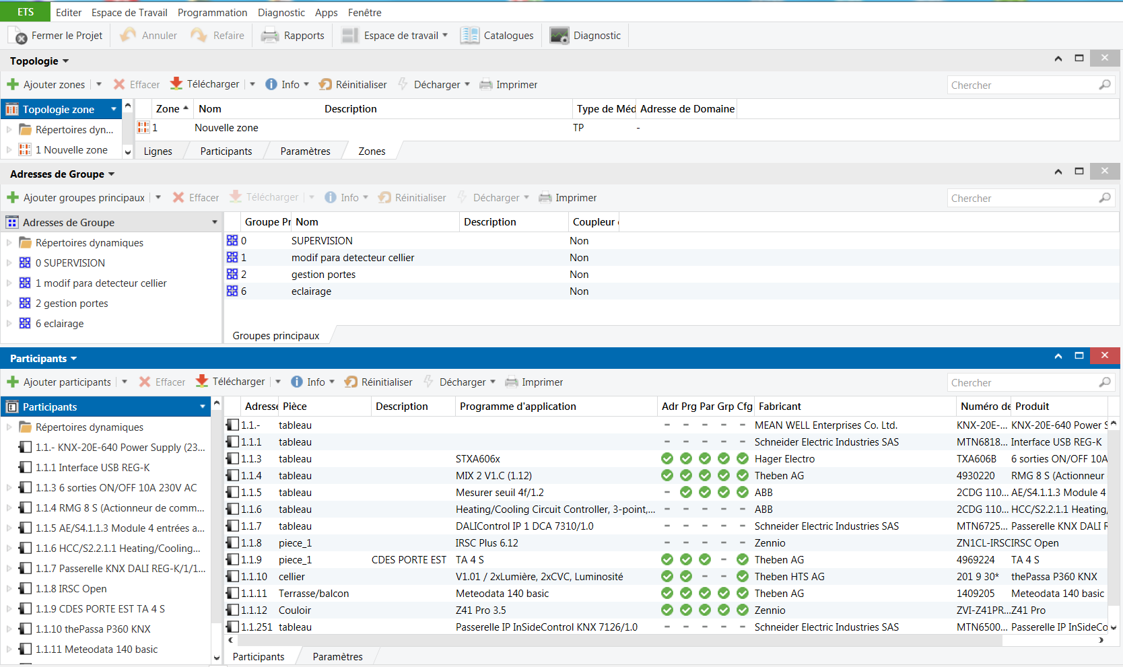The width and height of the screenshot is (1123, 667).
Task: Click the Diagnostic toolbar icon
Action: pos(585,35)
